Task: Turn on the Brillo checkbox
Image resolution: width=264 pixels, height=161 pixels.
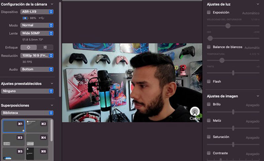Action: click(x=209, y=104)
